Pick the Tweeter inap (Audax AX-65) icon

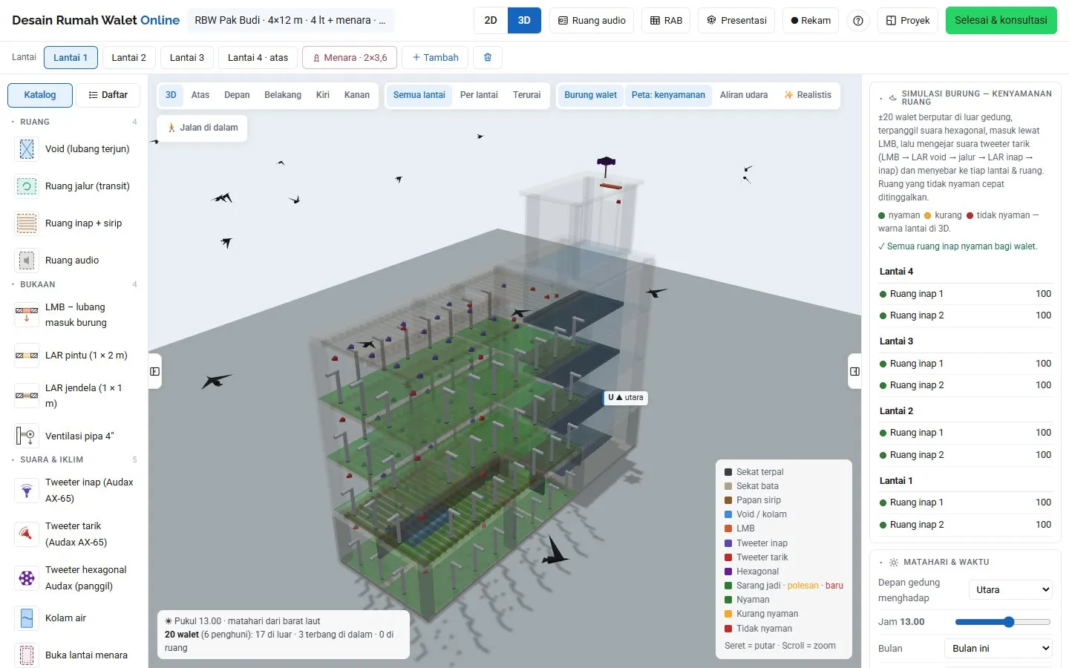(27, 491)
